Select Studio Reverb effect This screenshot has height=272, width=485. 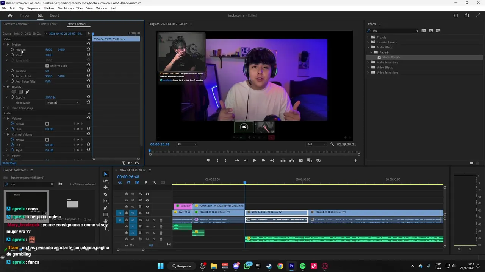[x=391, y=57]
